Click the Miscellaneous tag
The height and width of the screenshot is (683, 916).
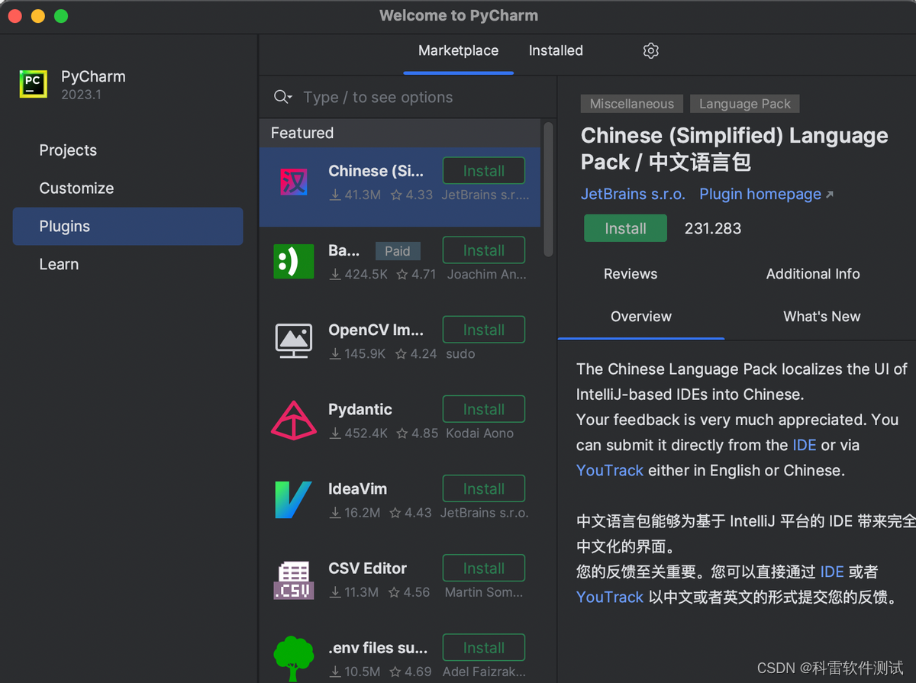click(632, 104)
